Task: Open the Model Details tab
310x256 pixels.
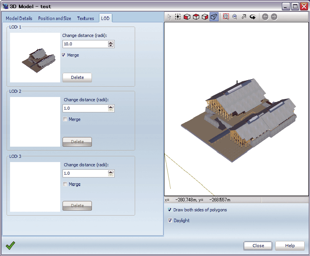Action: [x=19, y=18]
